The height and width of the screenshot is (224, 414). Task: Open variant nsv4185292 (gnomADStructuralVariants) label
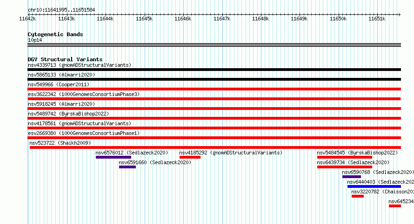(x=231, y=153)
